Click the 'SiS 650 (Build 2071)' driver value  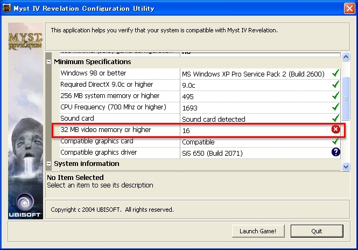(x=212, y=154)
